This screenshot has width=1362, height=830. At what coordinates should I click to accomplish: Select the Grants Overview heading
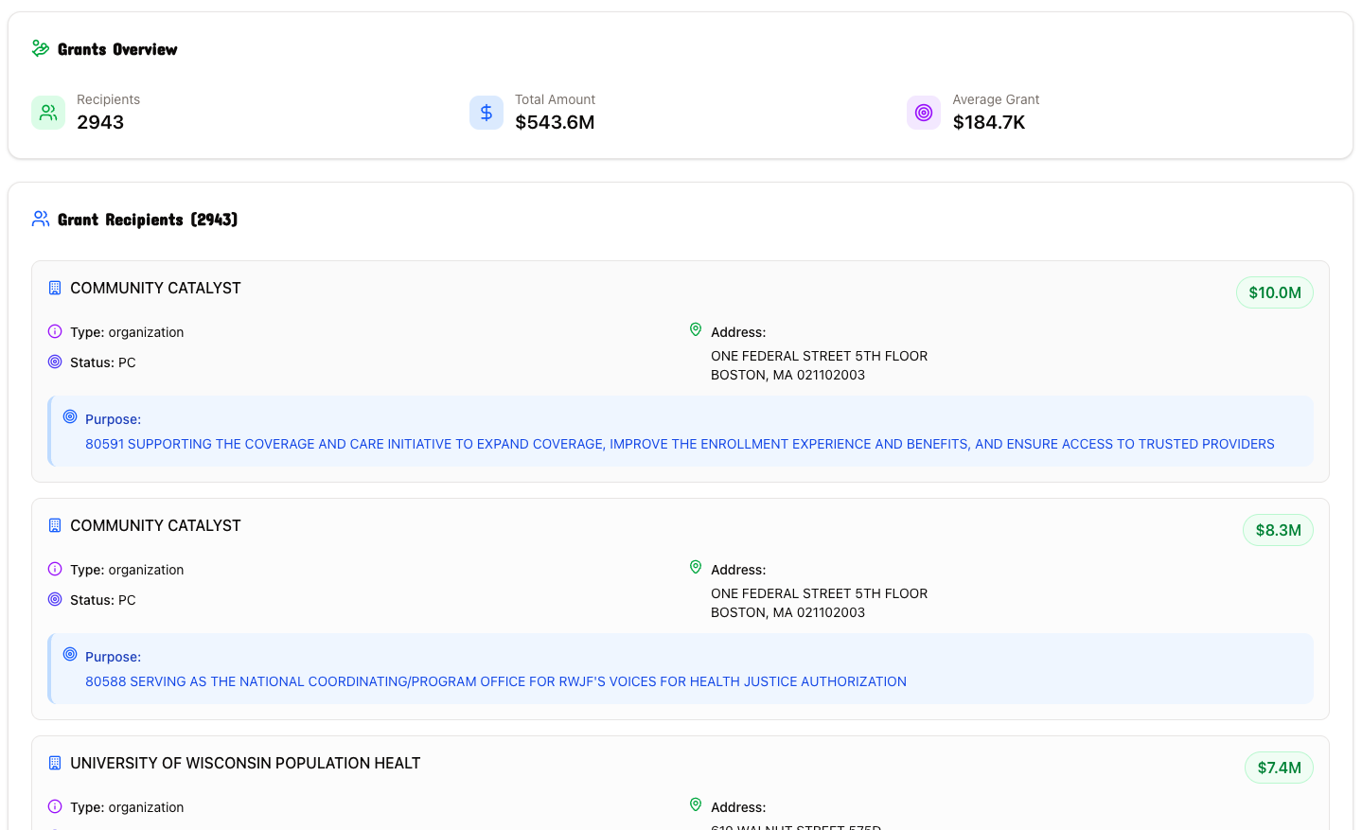[x=117, y=49]
